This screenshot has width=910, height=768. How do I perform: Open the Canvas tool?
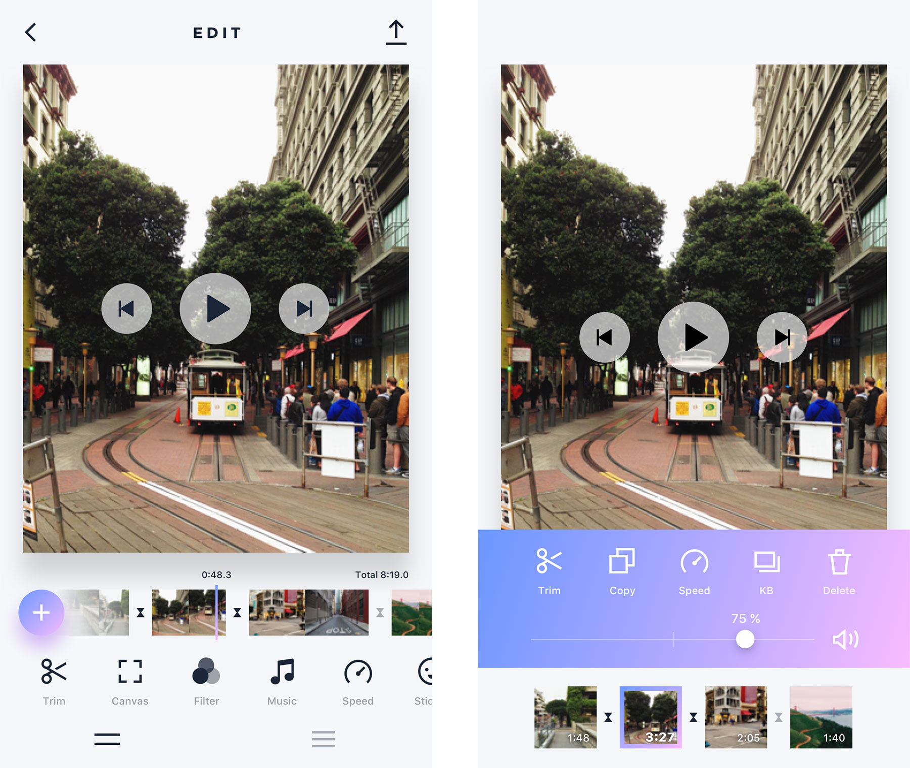point(130,680)
